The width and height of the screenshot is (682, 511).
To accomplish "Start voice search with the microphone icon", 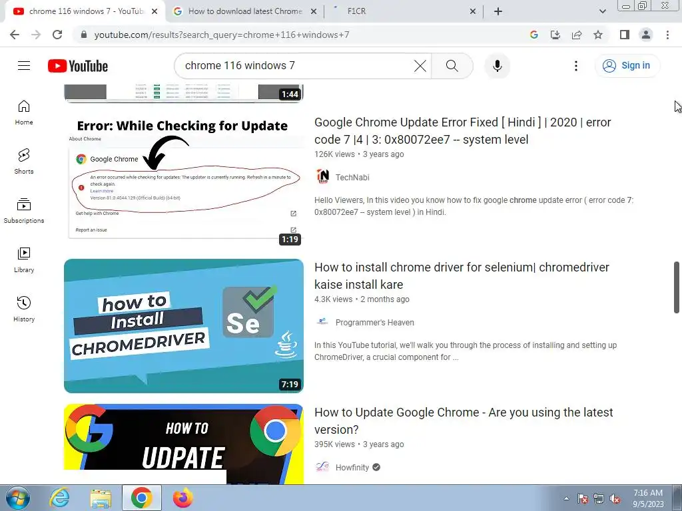I will click(x=497, y=66).
